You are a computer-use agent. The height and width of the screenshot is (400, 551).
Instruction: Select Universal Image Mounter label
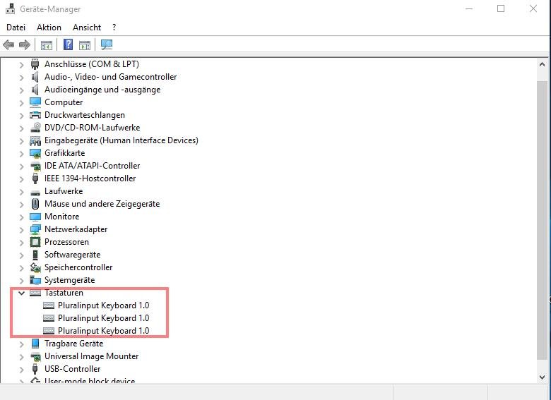click(91, 356)
